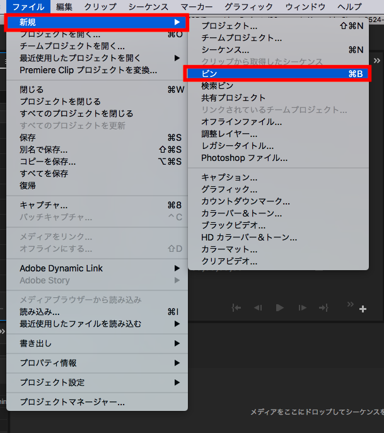Expand 最近使用したファイルを読み込む submenu

97,324
